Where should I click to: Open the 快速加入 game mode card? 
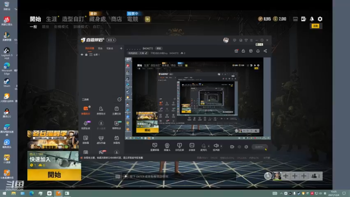[54, 160]
